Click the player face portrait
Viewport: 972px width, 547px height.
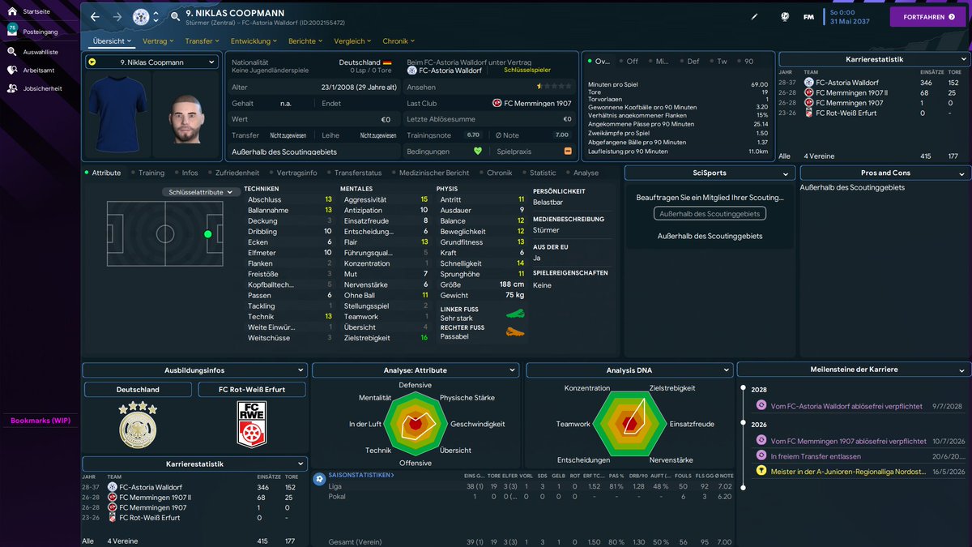pyautogui.click(x=187, y=118)
